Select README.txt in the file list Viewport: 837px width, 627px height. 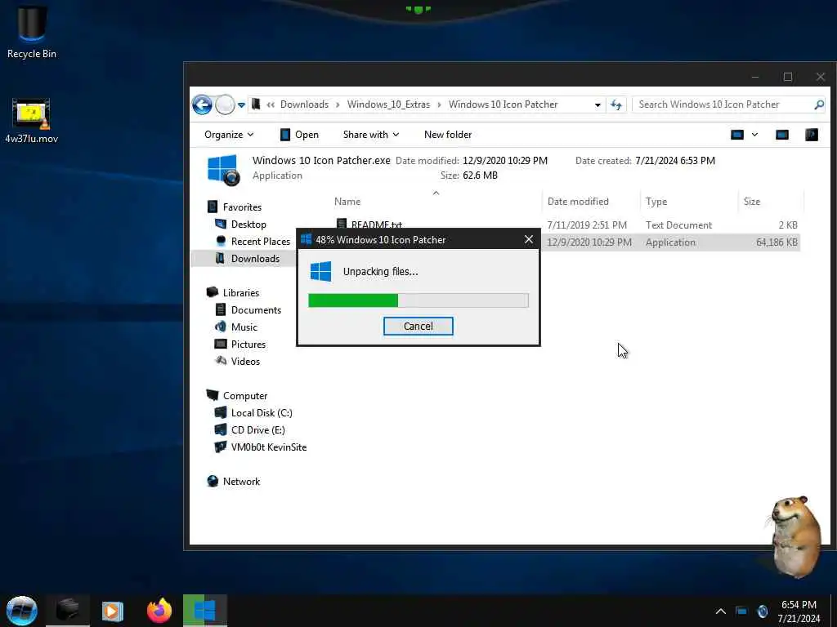376,225
